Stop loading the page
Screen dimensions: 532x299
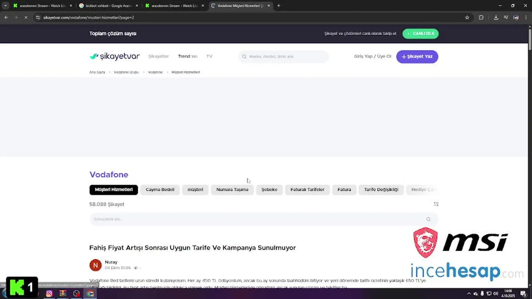[26, 17]
